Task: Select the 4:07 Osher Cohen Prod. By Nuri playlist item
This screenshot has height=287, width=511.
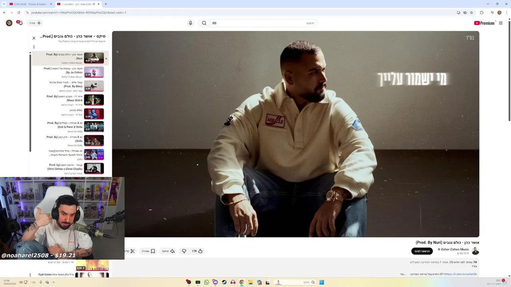Action: (x=70, y=58)
